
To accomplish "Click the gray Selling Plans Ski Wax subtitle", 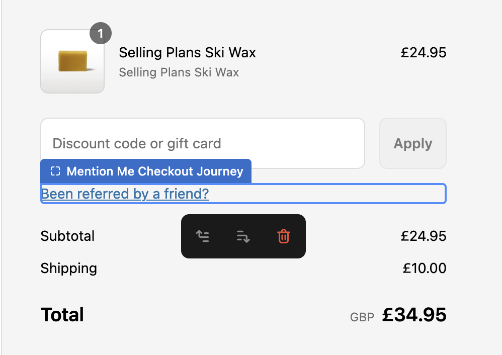I will tap(179, 72).
